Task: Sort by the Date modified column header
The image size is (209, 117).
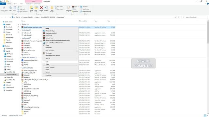Action: [x=83, y=21]
